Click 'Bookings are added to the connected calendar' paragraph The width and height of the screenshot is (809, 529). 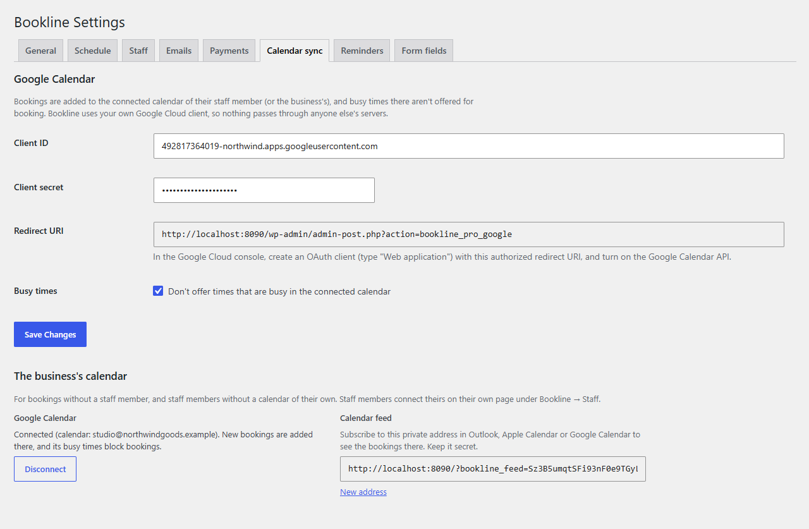point(244,107)
